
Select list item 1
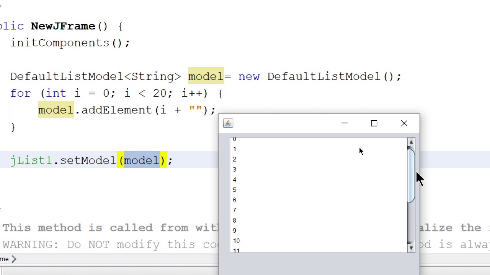click(x=318, y=149)
